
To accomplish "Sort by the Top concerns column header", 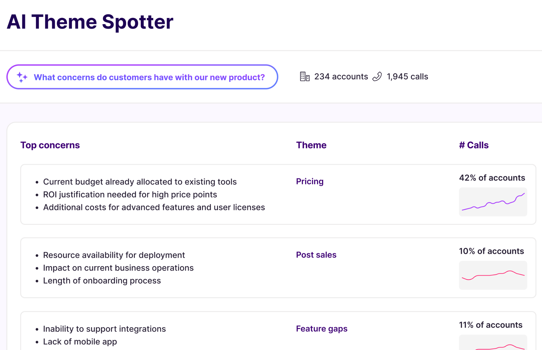I will [x=50, y=145].
